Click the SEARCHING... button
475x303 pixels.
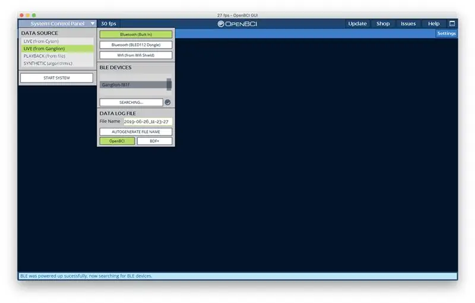(131, 102)
